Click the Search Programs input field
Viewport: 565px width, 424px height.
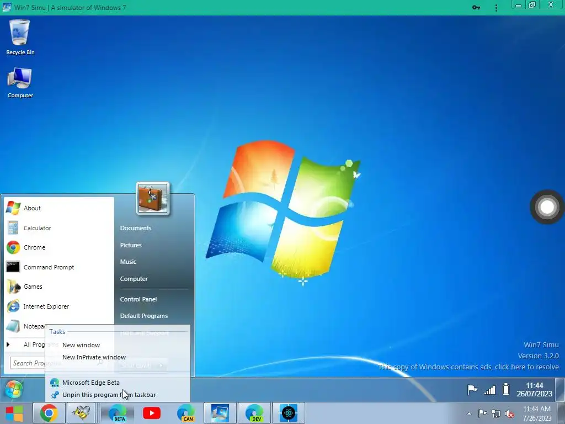27,363
